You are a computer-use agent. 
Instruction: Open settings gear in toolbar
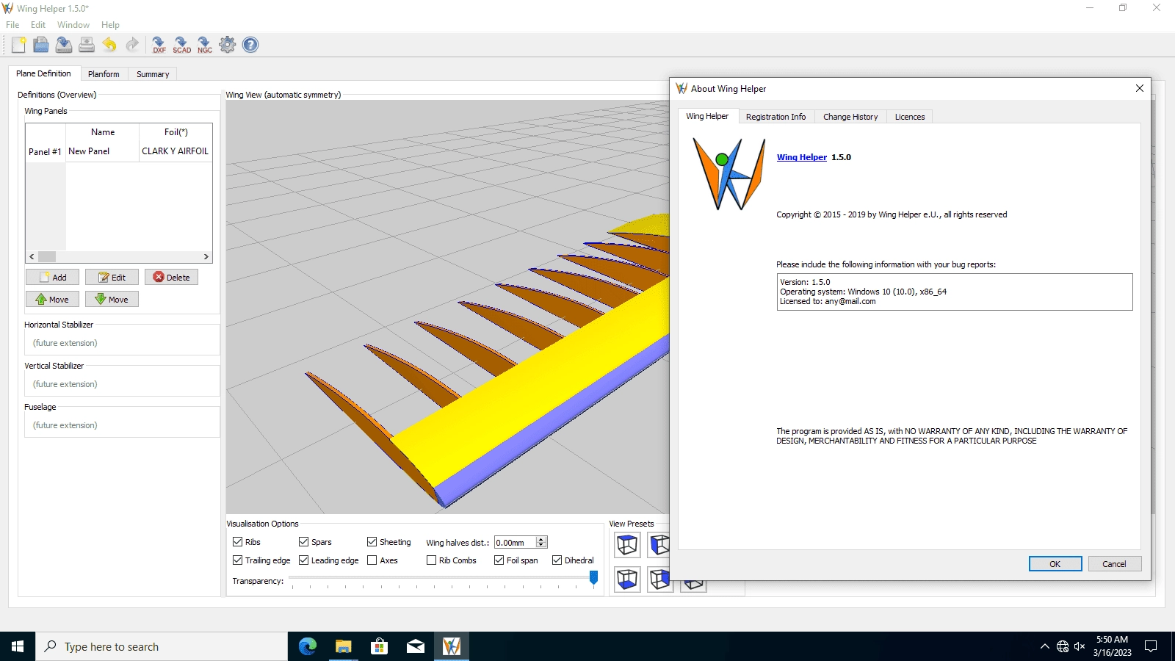(228, 45)
